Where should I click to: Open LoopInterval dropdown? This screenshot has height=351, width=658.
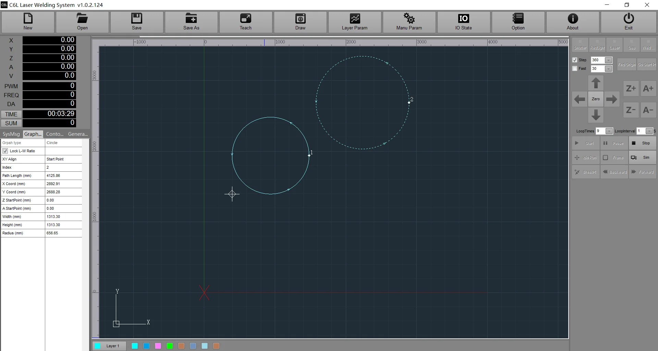click(649, 131)
